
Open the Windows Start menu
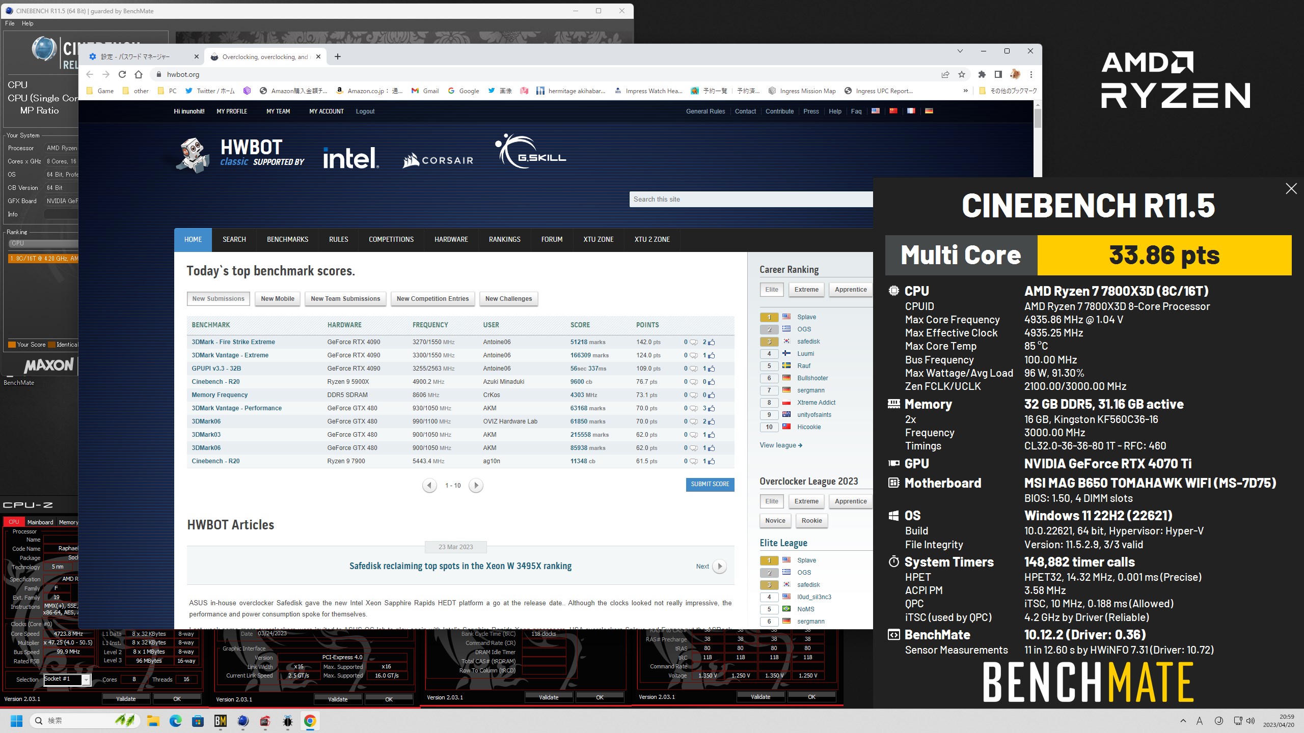(x=16, y=721)
